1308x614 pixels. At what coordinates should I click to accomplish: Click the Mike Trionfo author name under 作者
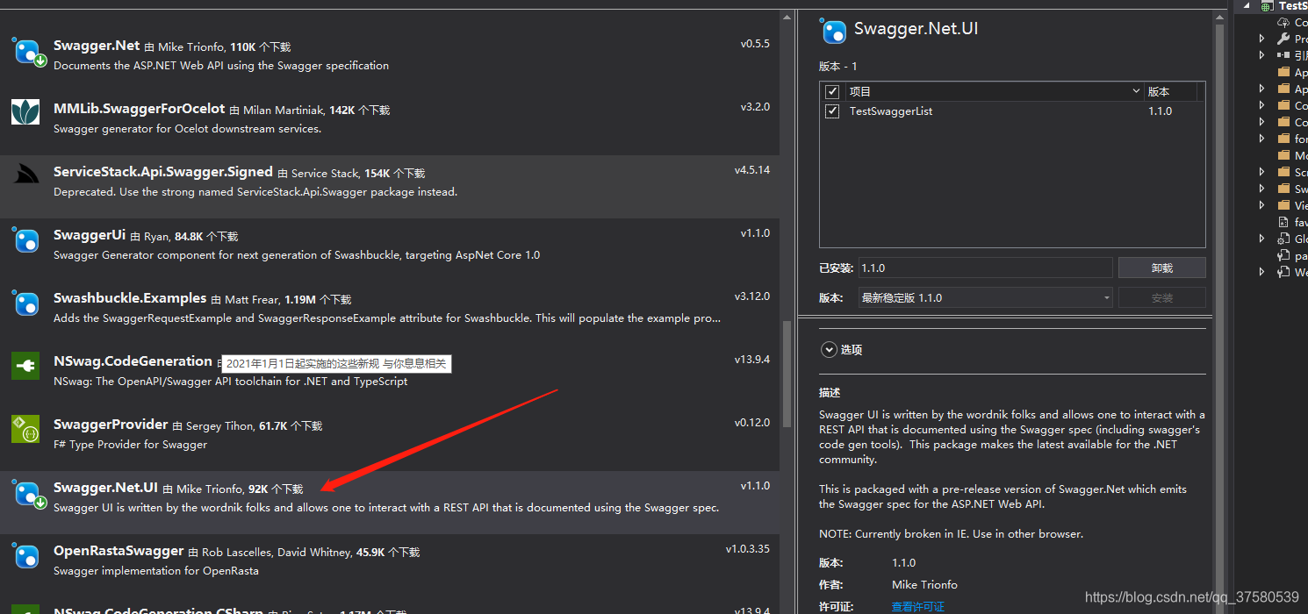point(924,585)
